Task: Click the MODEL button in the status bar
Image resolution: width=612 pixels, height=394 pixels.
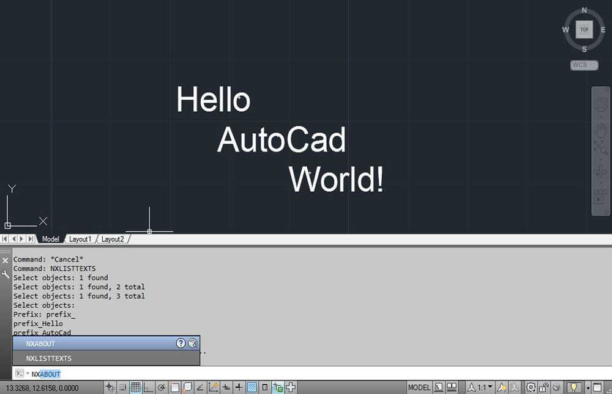Action: (420, 387)
